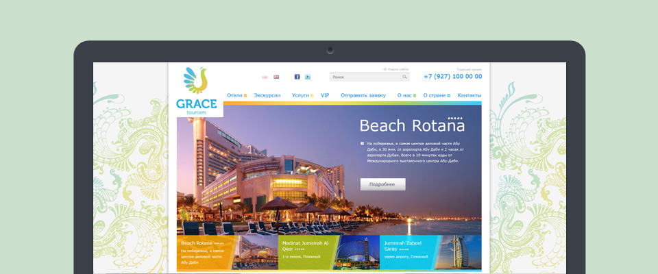Image resolution: width=658 pixels, height=274 pixels.
Task: Open the О стране menu item
Action: click(x=435, y=95)
